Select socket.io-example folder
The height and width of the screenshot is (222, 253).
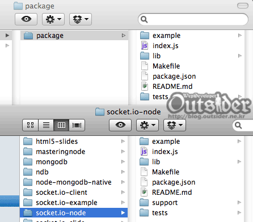click(x=74, y=203)
